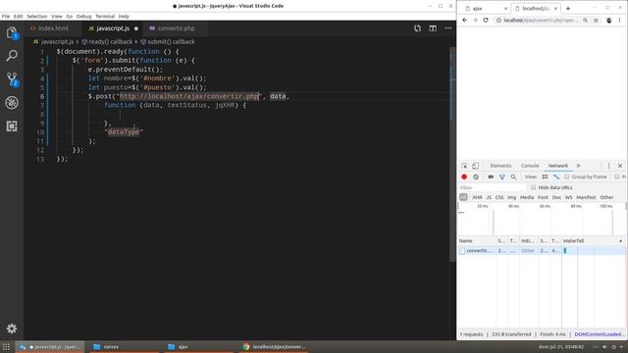
Task: Split the editor to the right
Action: click(433, 28)
